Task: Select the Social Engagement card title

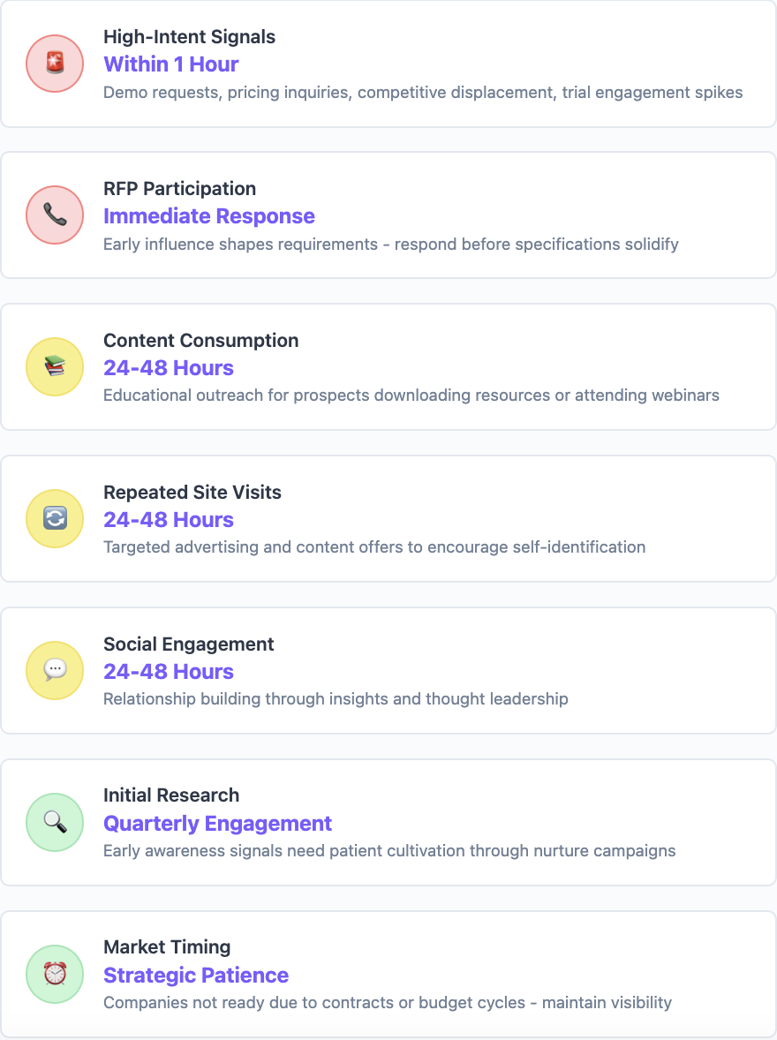Action: [188, 644]
